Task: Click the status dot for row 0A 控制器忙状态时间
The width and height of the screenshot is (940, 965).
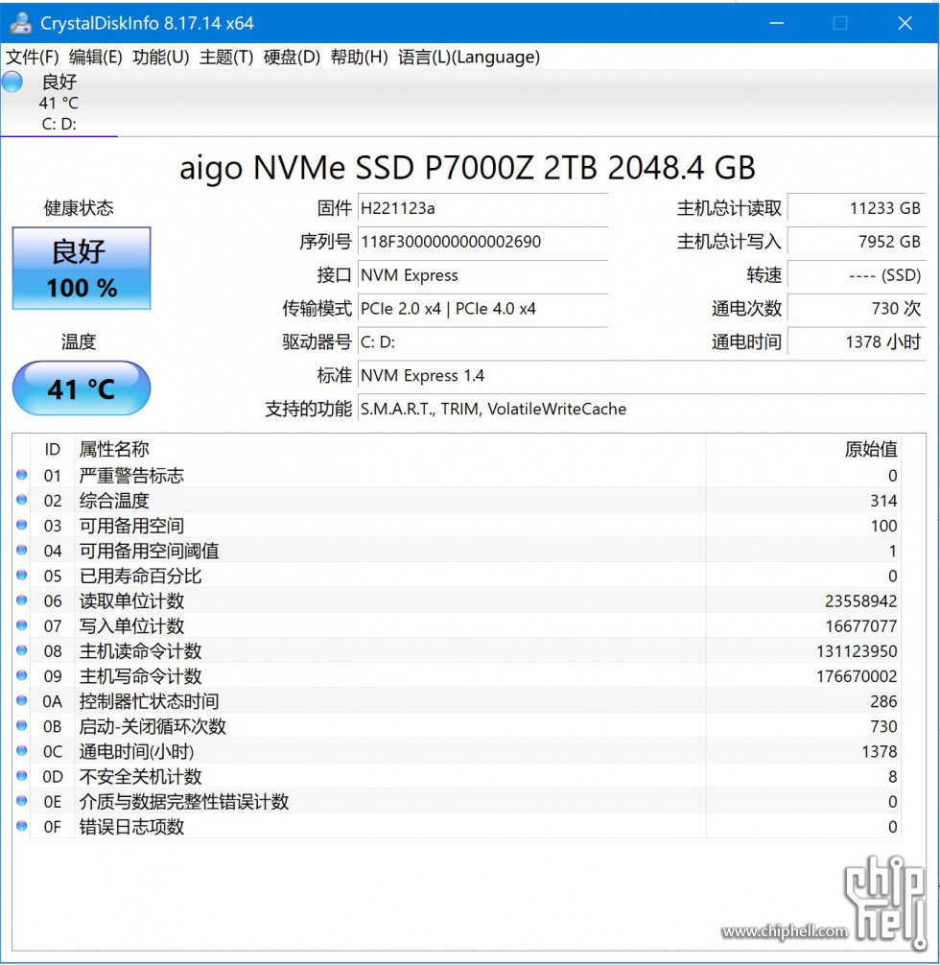Action: [x=21, y=700]
